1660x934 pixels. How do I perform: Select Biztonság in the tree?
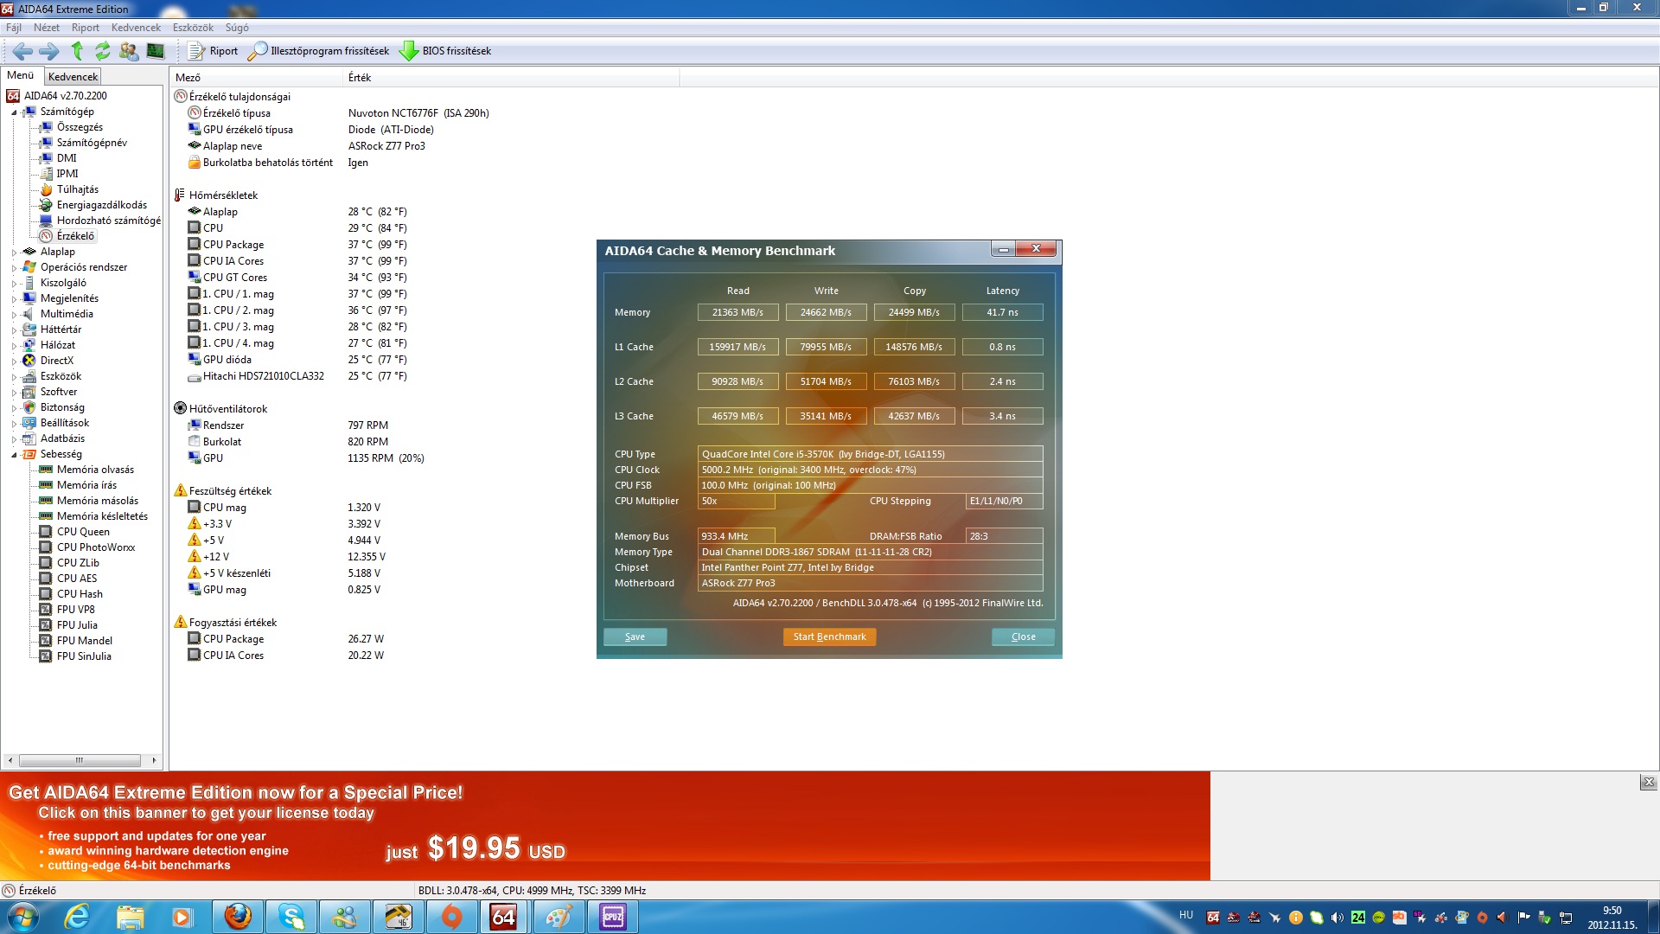(x=62, y=407)
